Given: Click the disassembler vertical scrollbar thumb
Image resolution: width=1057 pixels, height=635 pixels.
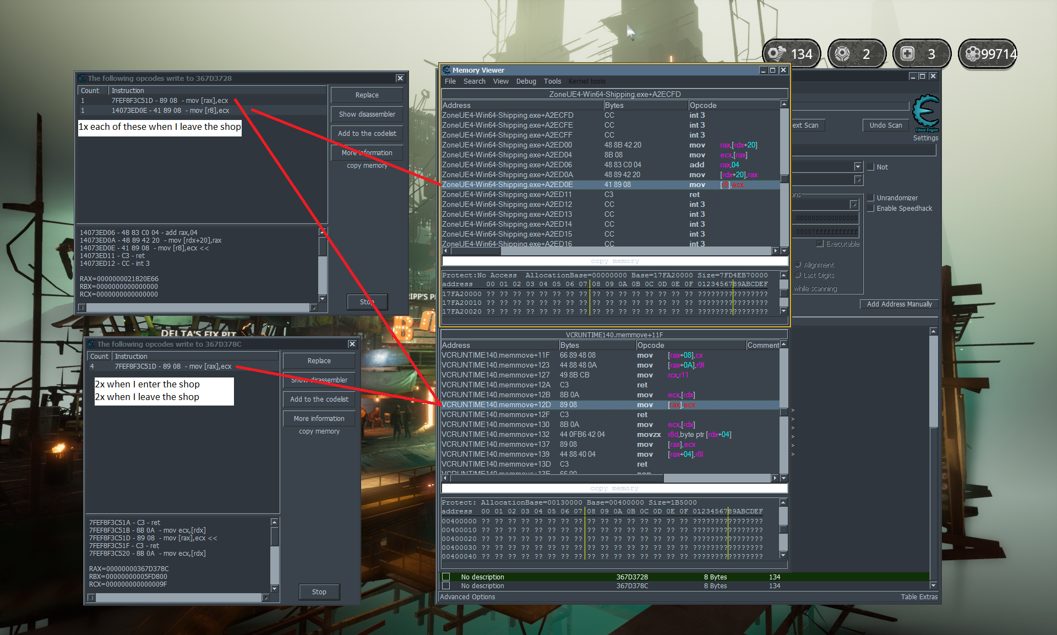Looking at the screenshot, I should click(x=784, y=179).
